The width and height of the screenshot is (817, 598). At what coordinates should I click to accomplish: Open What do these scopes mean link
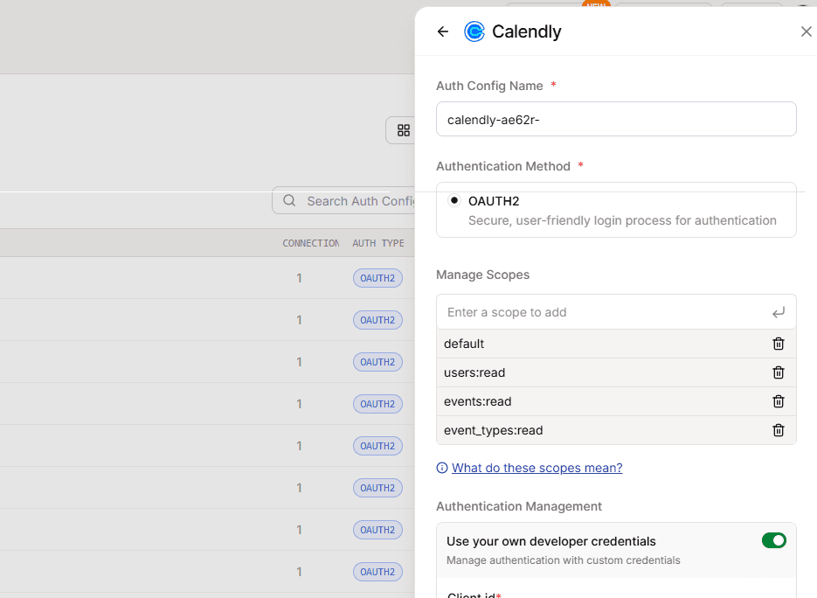click(x=537, y=468)
